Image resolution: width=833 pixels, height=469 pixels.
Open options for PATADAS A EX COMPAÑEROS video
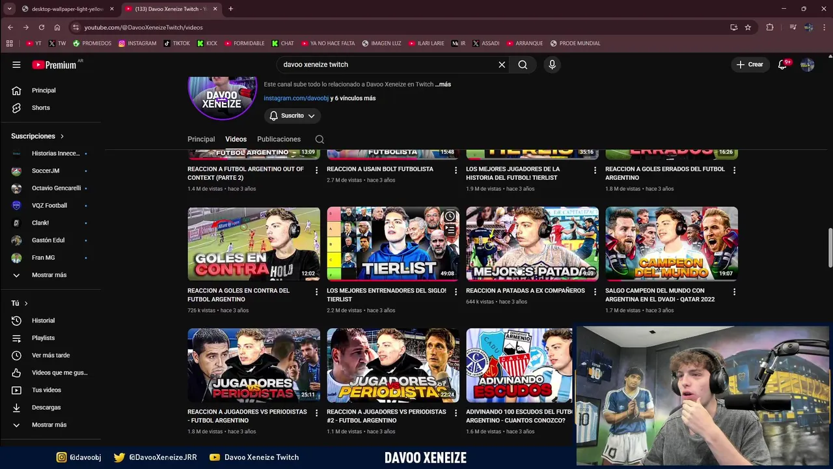595,292
